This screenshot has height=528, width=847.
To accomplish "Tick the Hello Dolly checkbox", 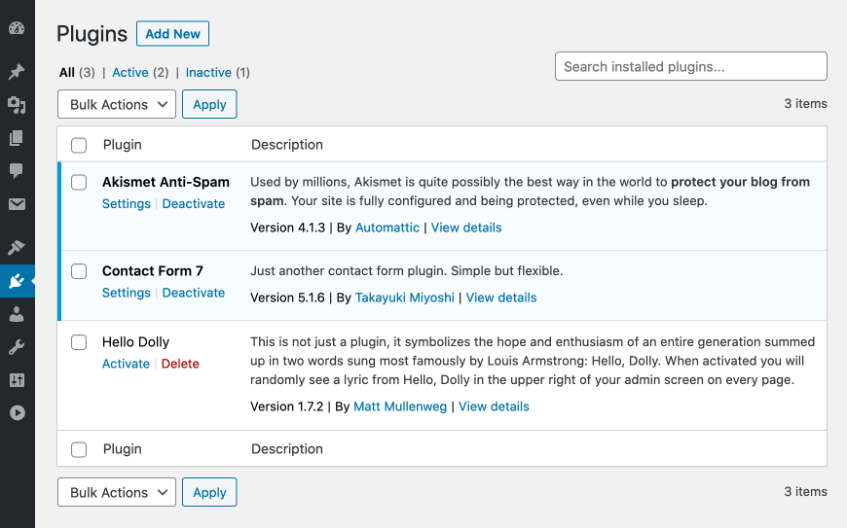I will point(79,342).
